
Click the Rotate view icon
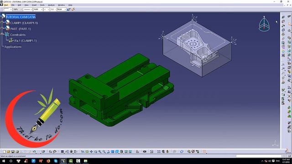pos(95,152)
